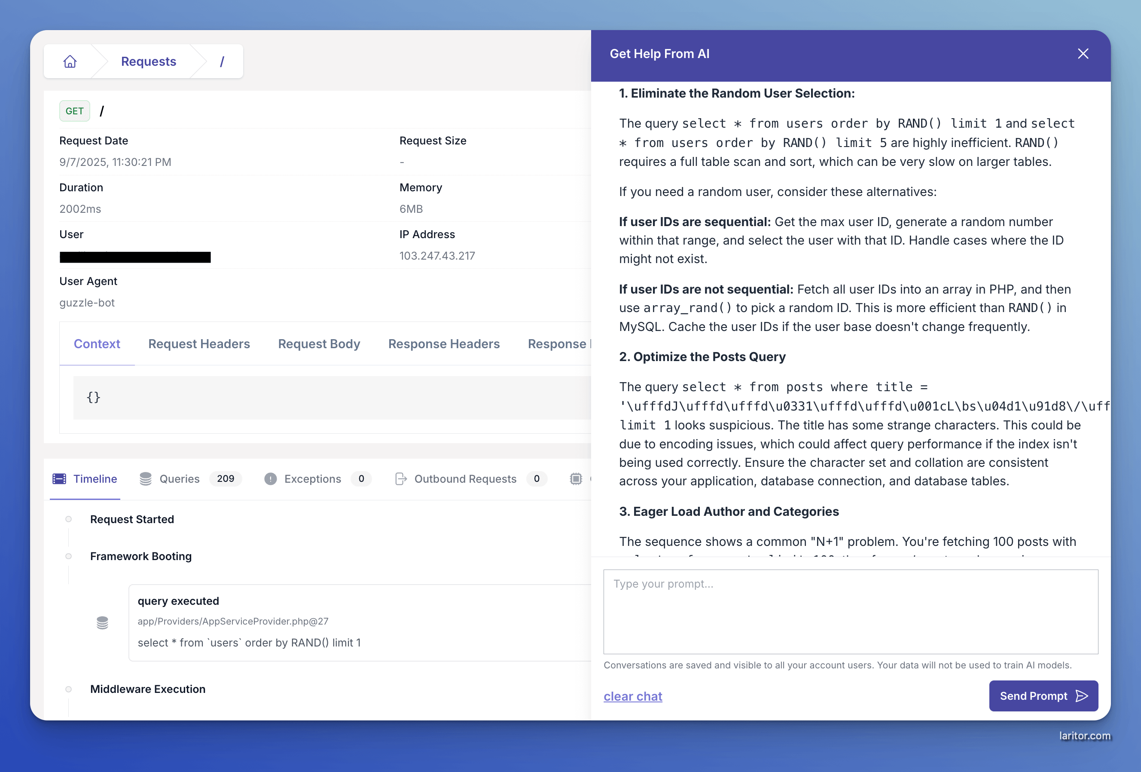
Task: Open the Requests breadcrumb link
Action: (x=148, y=61)
